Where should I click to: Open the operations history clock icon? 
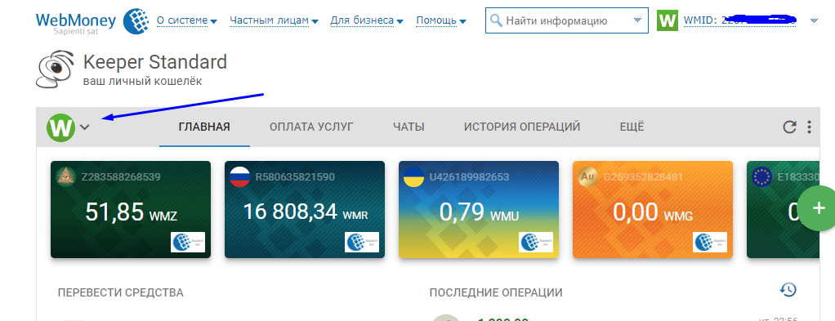(x=788, y=290)
